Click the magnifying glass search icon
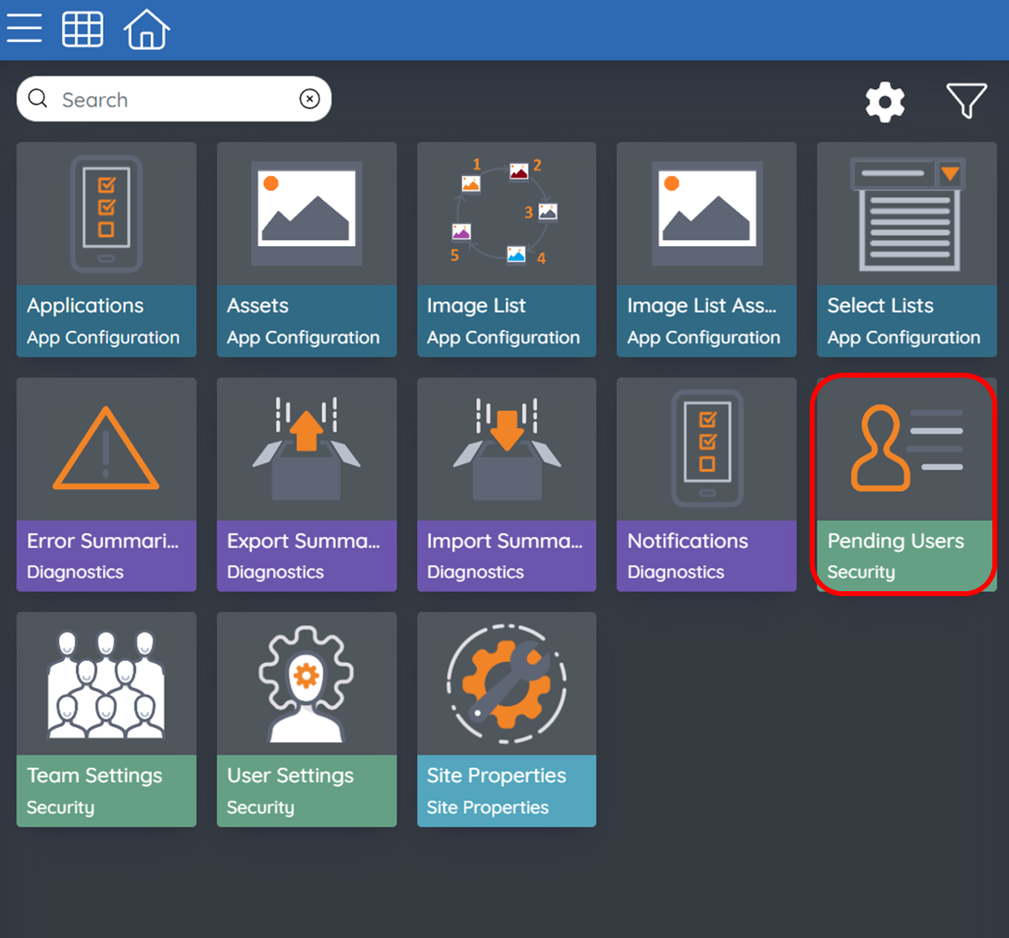The width and height of the screenshot is (1009, 938). coord(38,98)
